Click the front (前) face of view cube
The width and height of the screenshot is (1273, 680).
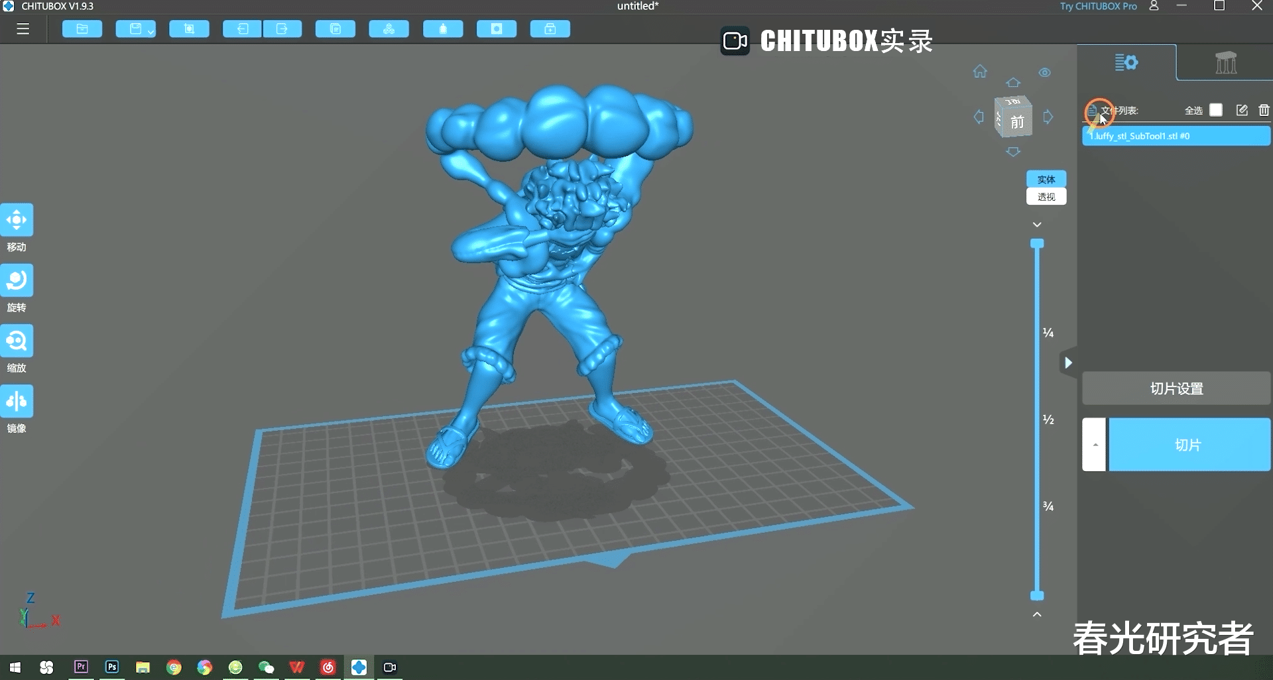point(1017,122)
